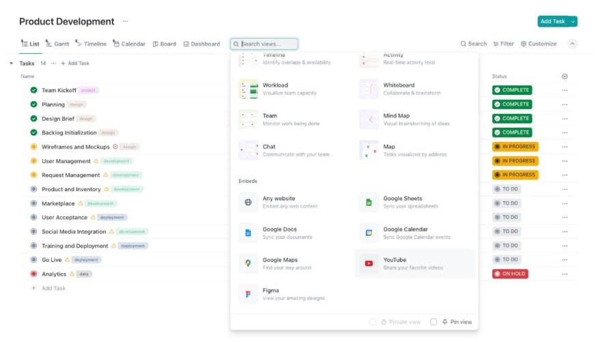
Task: Switch to the Calendar view tab
Action: click(x=129, y=44)
